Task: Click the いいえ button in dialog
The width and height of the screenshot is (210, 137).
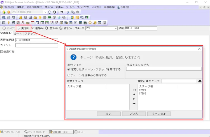Action: click(x=134, y=114)
